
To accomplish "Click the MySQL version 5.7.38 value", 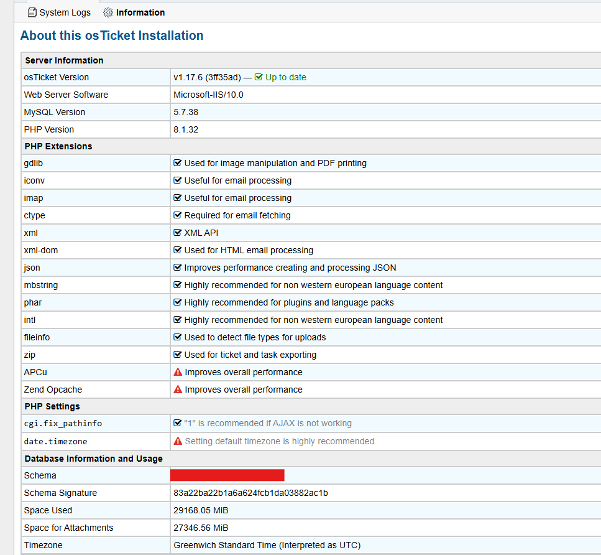I will click(186, 112).
